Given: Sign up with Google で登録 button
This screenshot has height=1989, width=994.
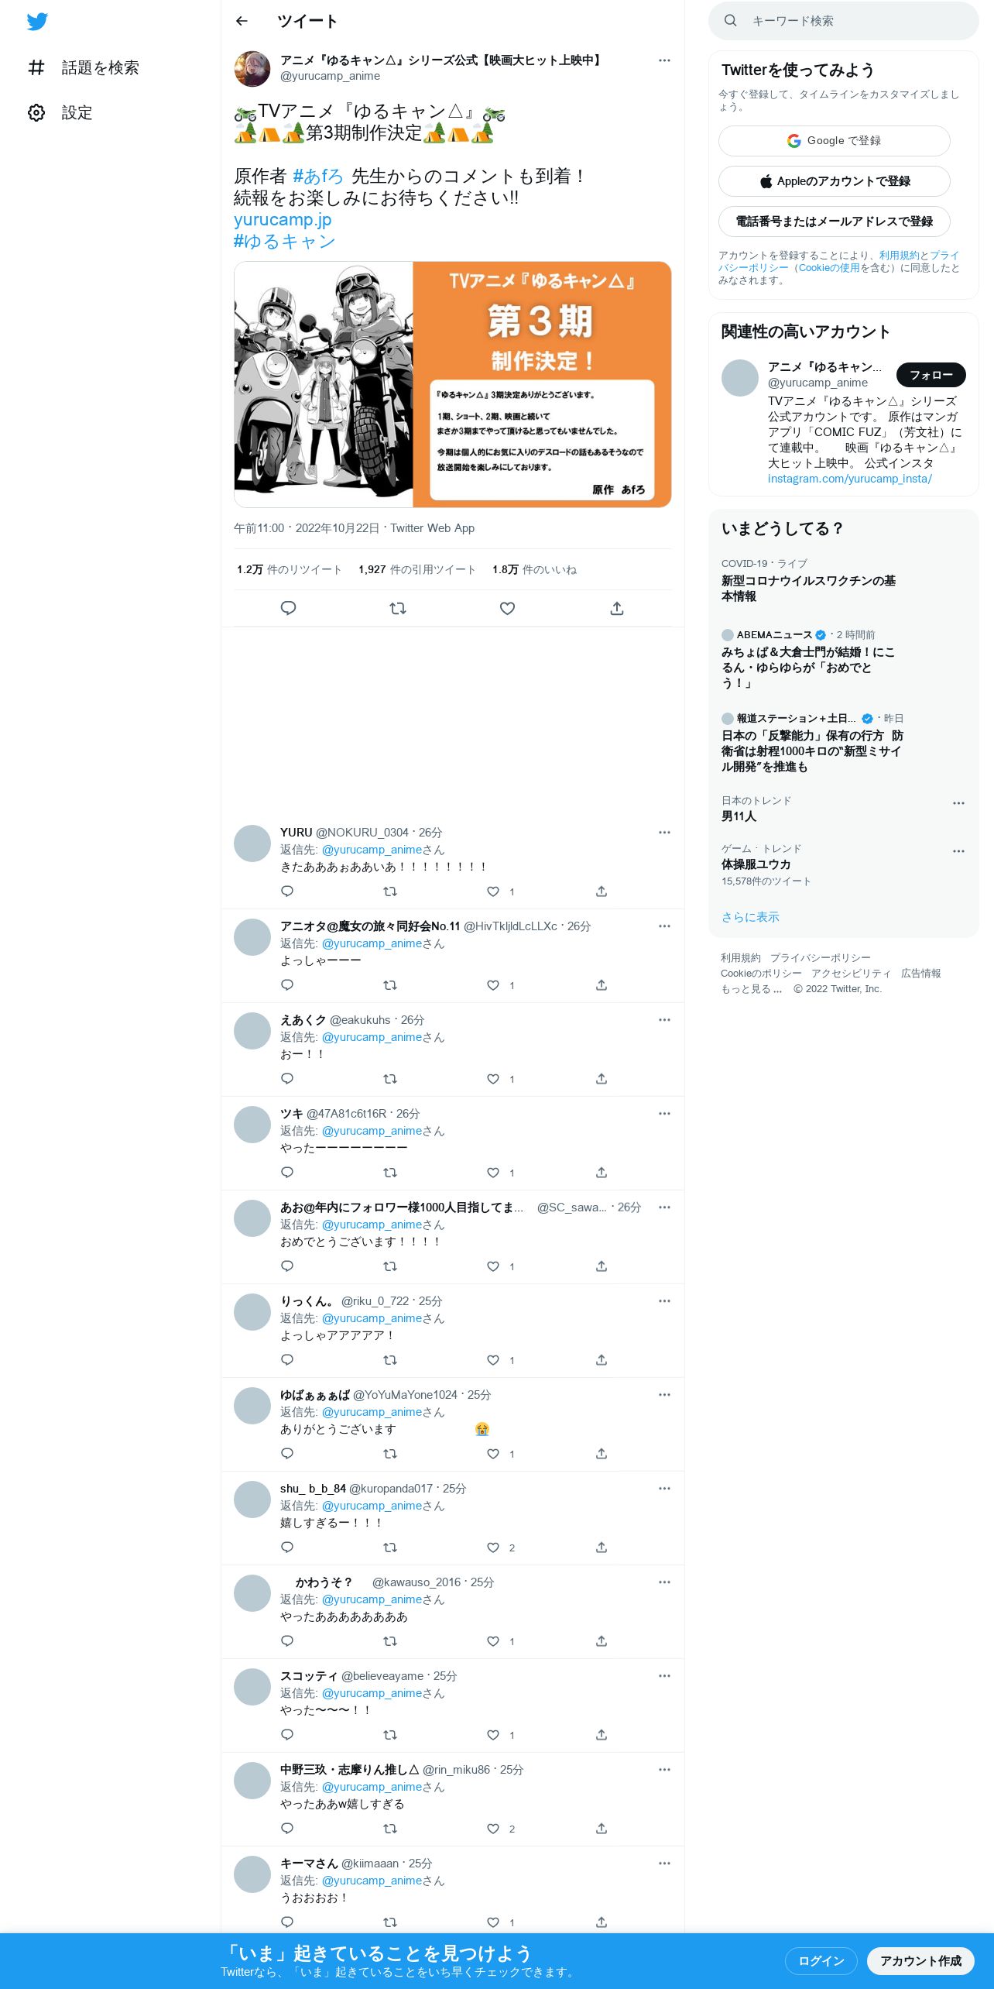Looking at the screenshot, I should [x=834, y=141].
